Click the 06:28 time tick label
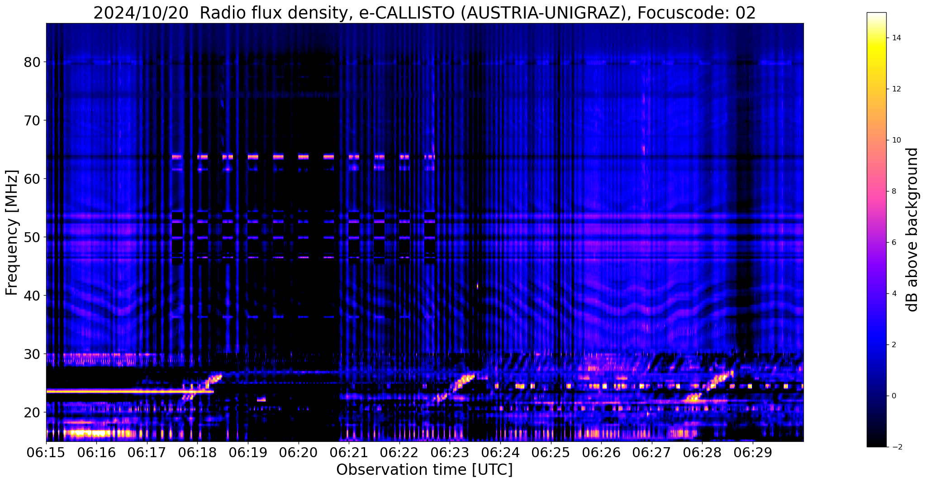Image resolution: width=926 pixels, height=483 pixels. (x=702, y=452)
